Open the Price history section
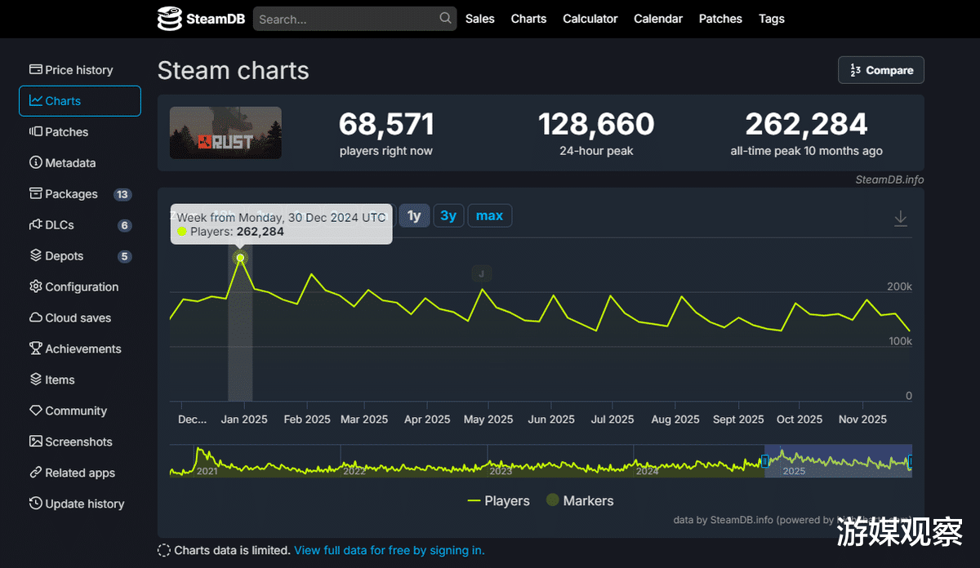The image size is (980, 568). [80, 70]
